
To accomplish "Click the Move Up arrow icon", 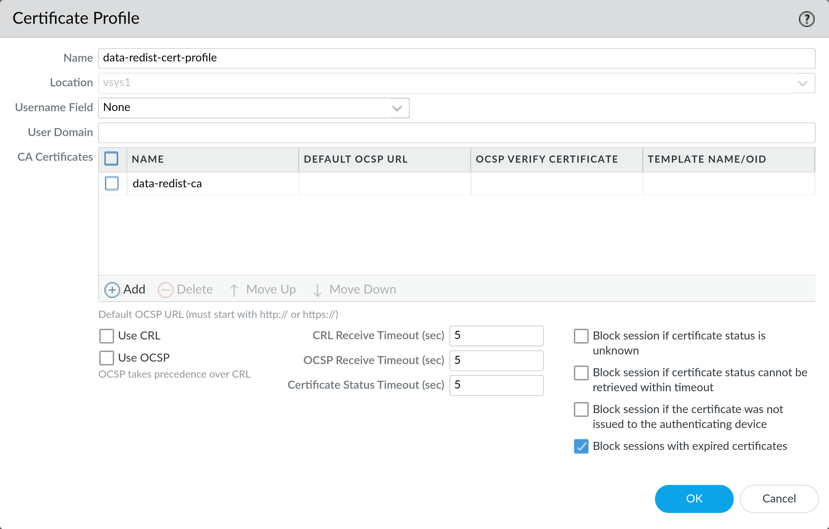I will [x=234, y=289].
